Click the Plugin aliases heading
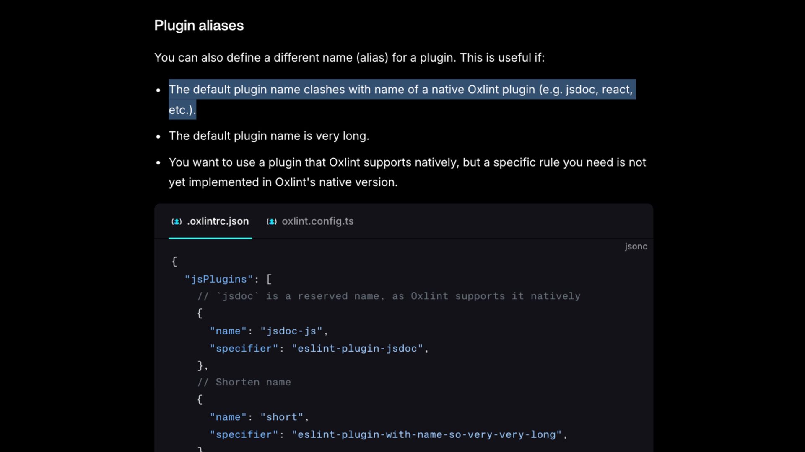The image size is (805, 452). (199, 26)
